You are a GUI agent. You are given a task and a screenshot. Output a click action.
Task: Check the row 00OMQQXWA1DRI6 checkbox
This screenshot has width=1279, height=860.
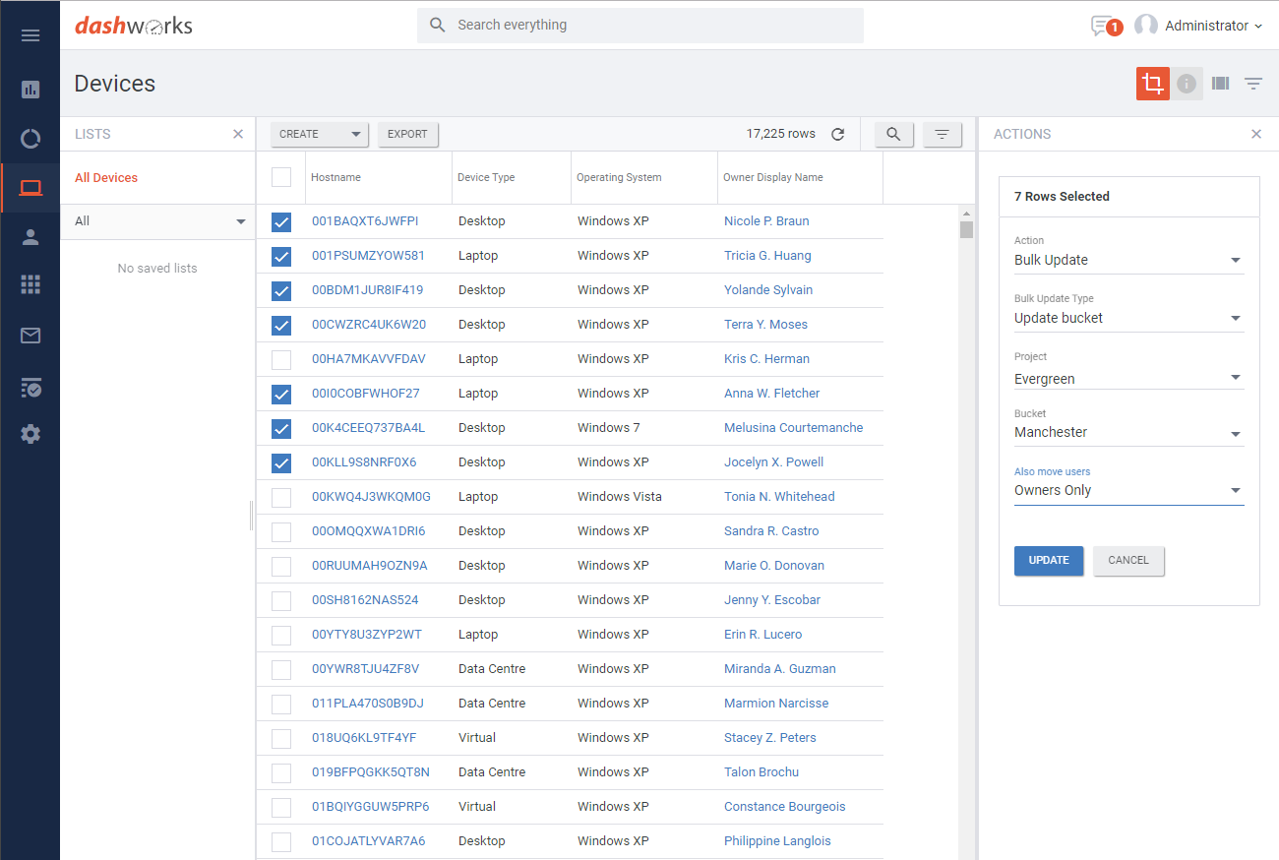[x=281, y=531]
